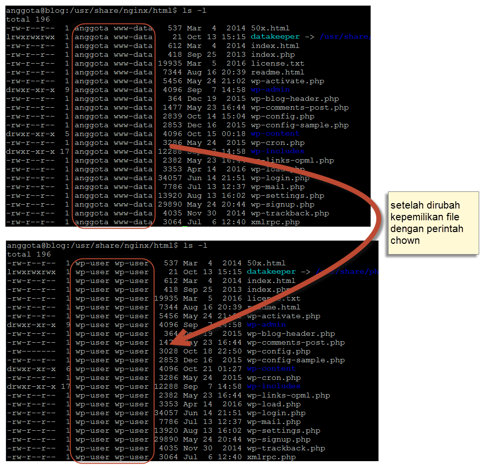Click wp-trackback.php in the wp-user listing
This screenshot has height=468, width=488.
pyautogui.click(x=286, y=448)
